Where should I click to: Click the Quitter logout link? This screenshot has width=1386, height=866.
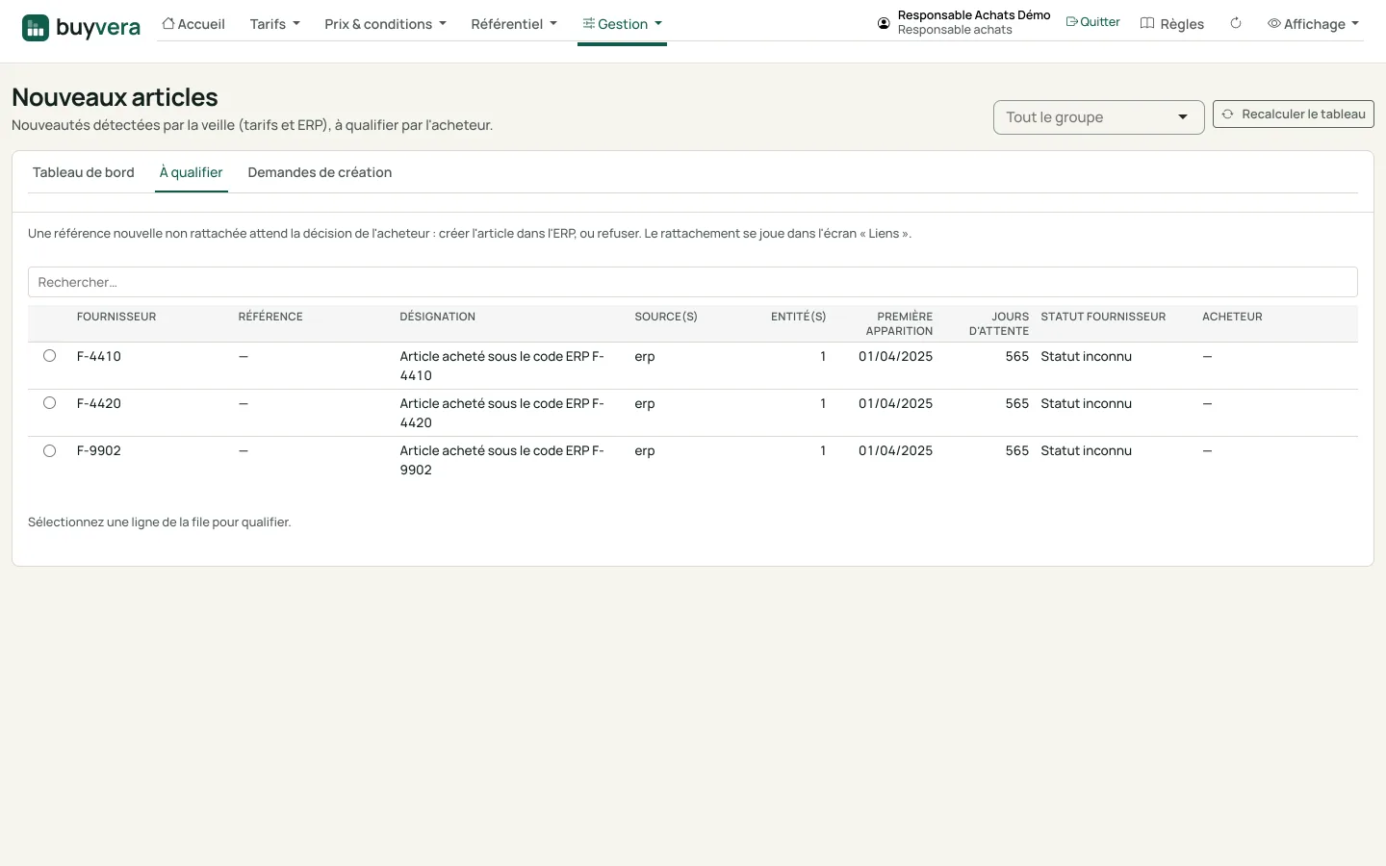pyautogui.click(x=1092, y=22)
